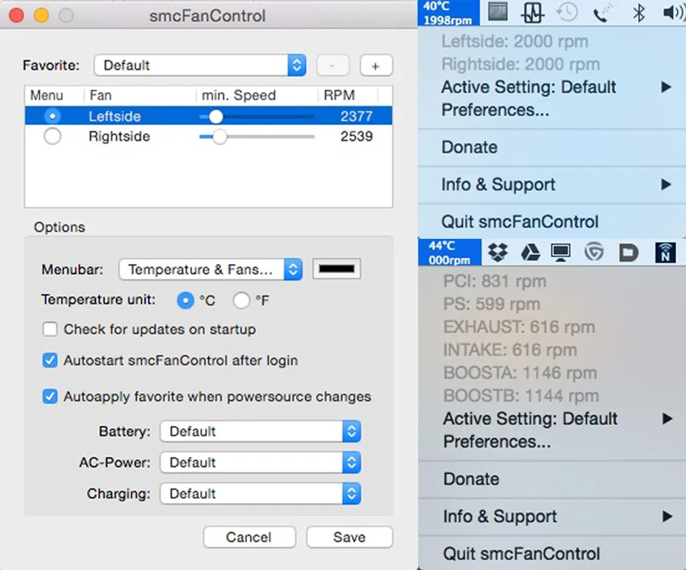686x570 pixels.
Task: Close the smcFanControl window with red button
Action: pos(17,15)
